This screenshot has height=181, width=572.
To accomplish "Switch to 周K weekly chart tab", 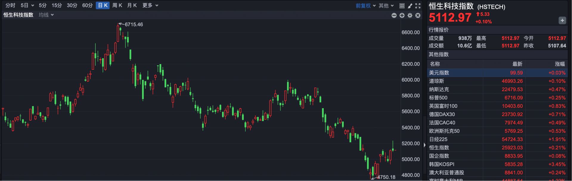I will click(117, 5).
